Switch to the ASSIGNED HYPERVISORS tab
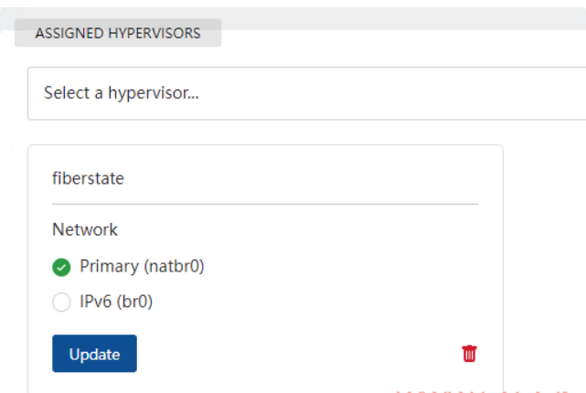The image size is (586, 393). pos(118,33)
